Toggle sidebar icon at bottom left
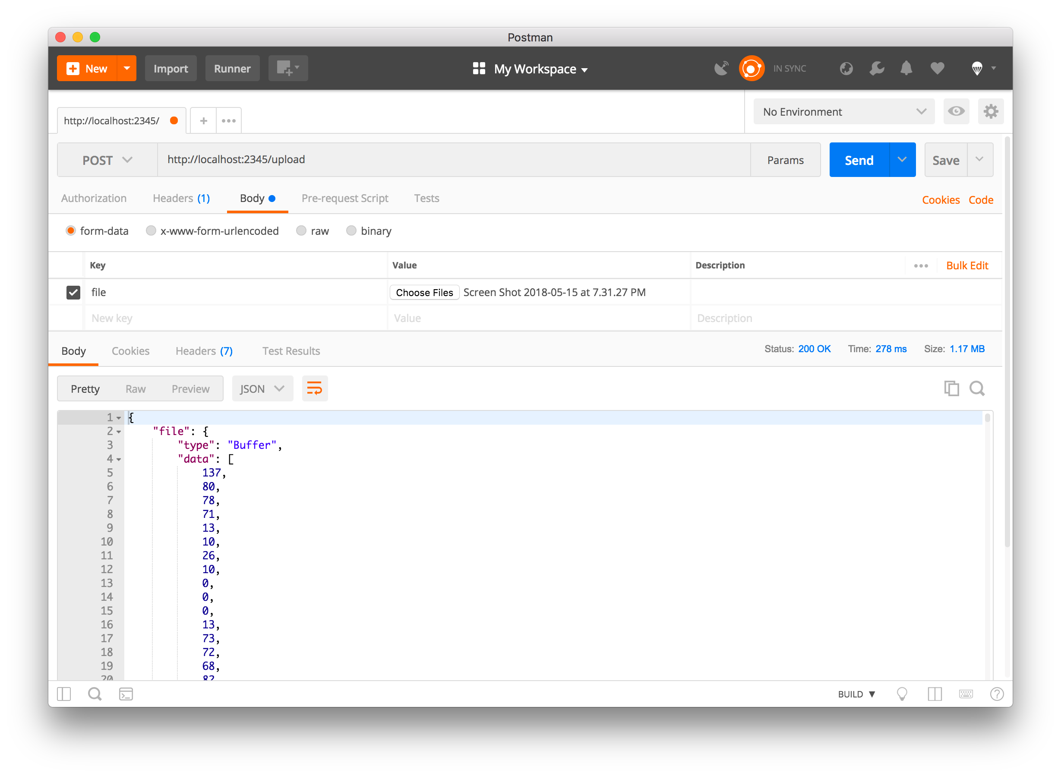Screen dimensions: 1061x776 64,694
